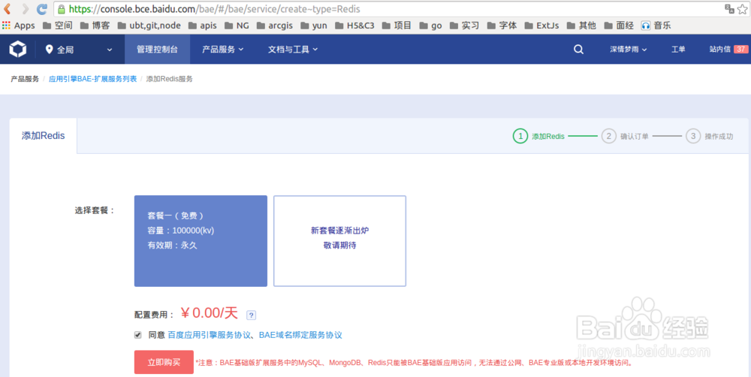Open the 项目 bookmark folder
The width and height of the screenshot is (751, 377).
397,26
